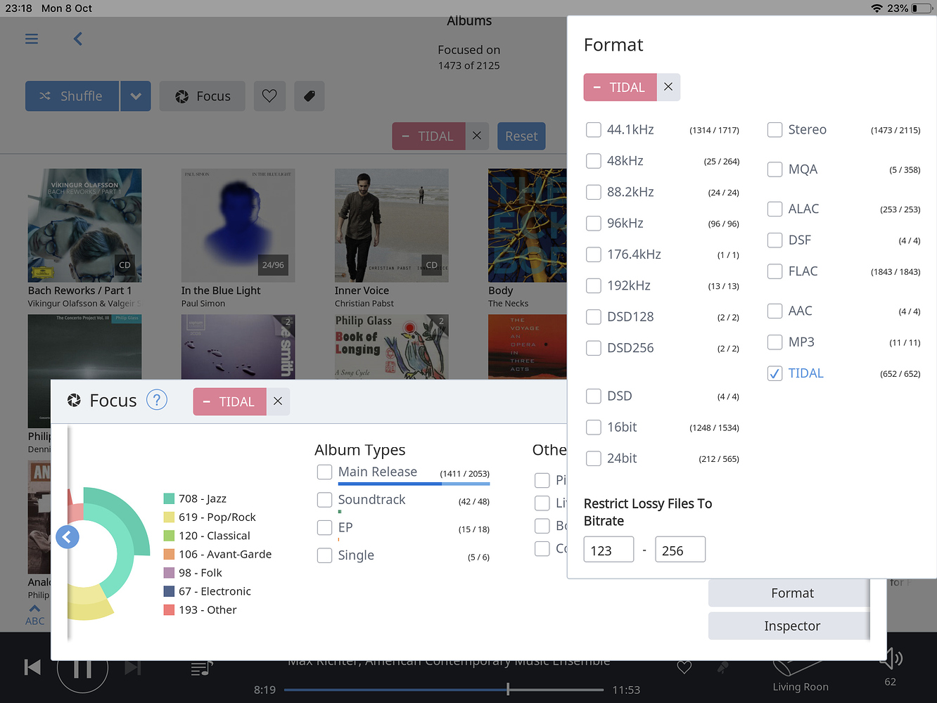Screen dimensions: 937x703
Task: Remove TIDAL filter in album header
Action: click(477, 136)
